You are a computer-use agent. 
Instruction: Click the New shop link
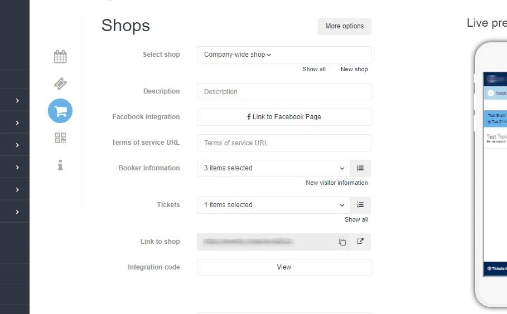[354, 69]
